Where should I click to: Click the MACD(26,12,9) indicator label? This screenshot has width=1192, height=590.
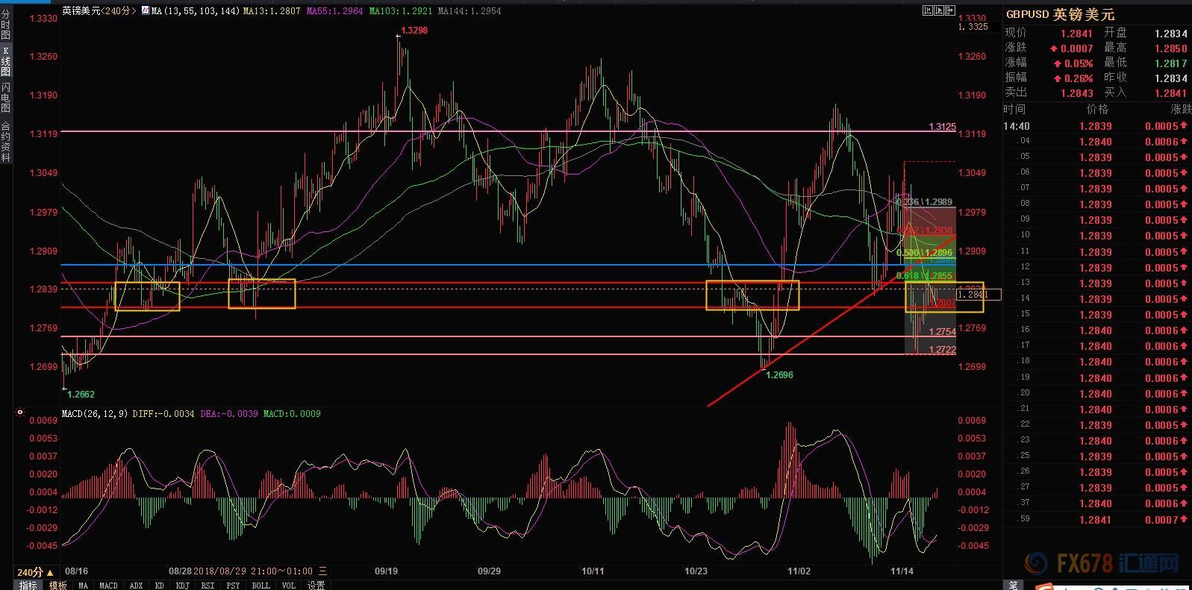(x=94, y=413)
